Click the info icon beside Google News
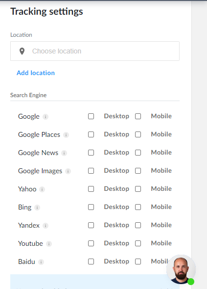This screenshot has width=207, height=289. (x=64, y=153)
